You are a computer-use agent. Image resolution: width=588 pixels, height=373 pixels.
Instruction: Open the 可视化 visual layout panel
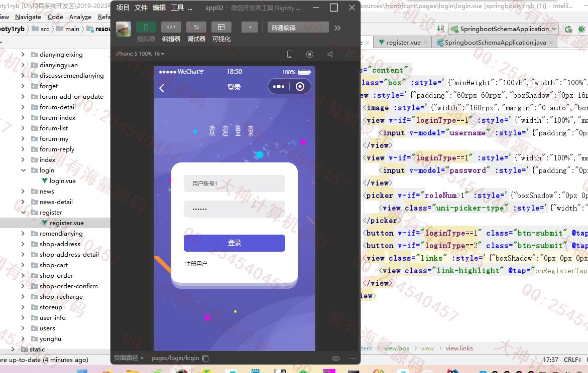(221, 27)
